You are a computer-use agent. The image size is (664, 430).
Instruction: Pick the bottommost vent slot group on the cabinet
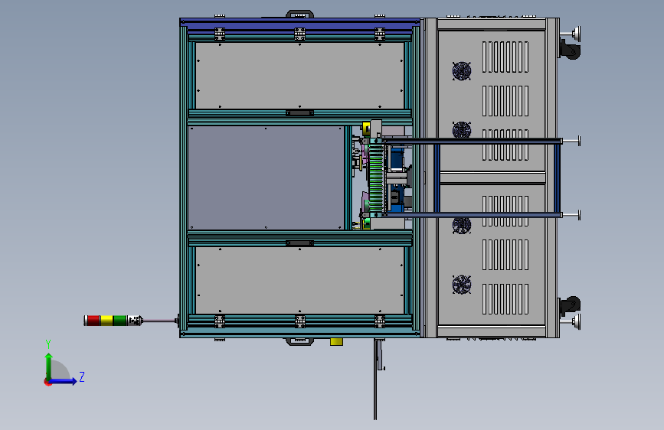point(505,299)
